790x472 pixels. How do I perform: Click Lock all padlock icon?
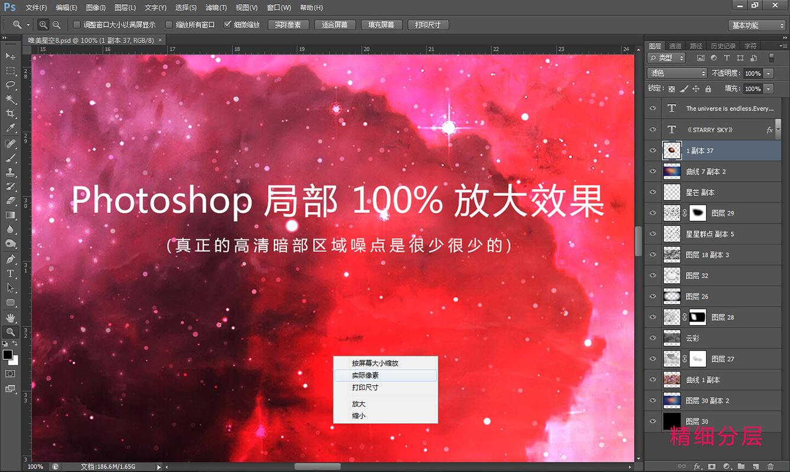pos(708,88)
